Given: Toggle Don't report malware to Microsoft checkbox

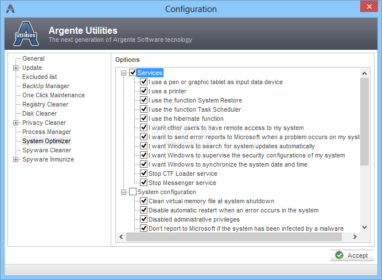Looking at the screenshot, I should click(x=144, y=228).
